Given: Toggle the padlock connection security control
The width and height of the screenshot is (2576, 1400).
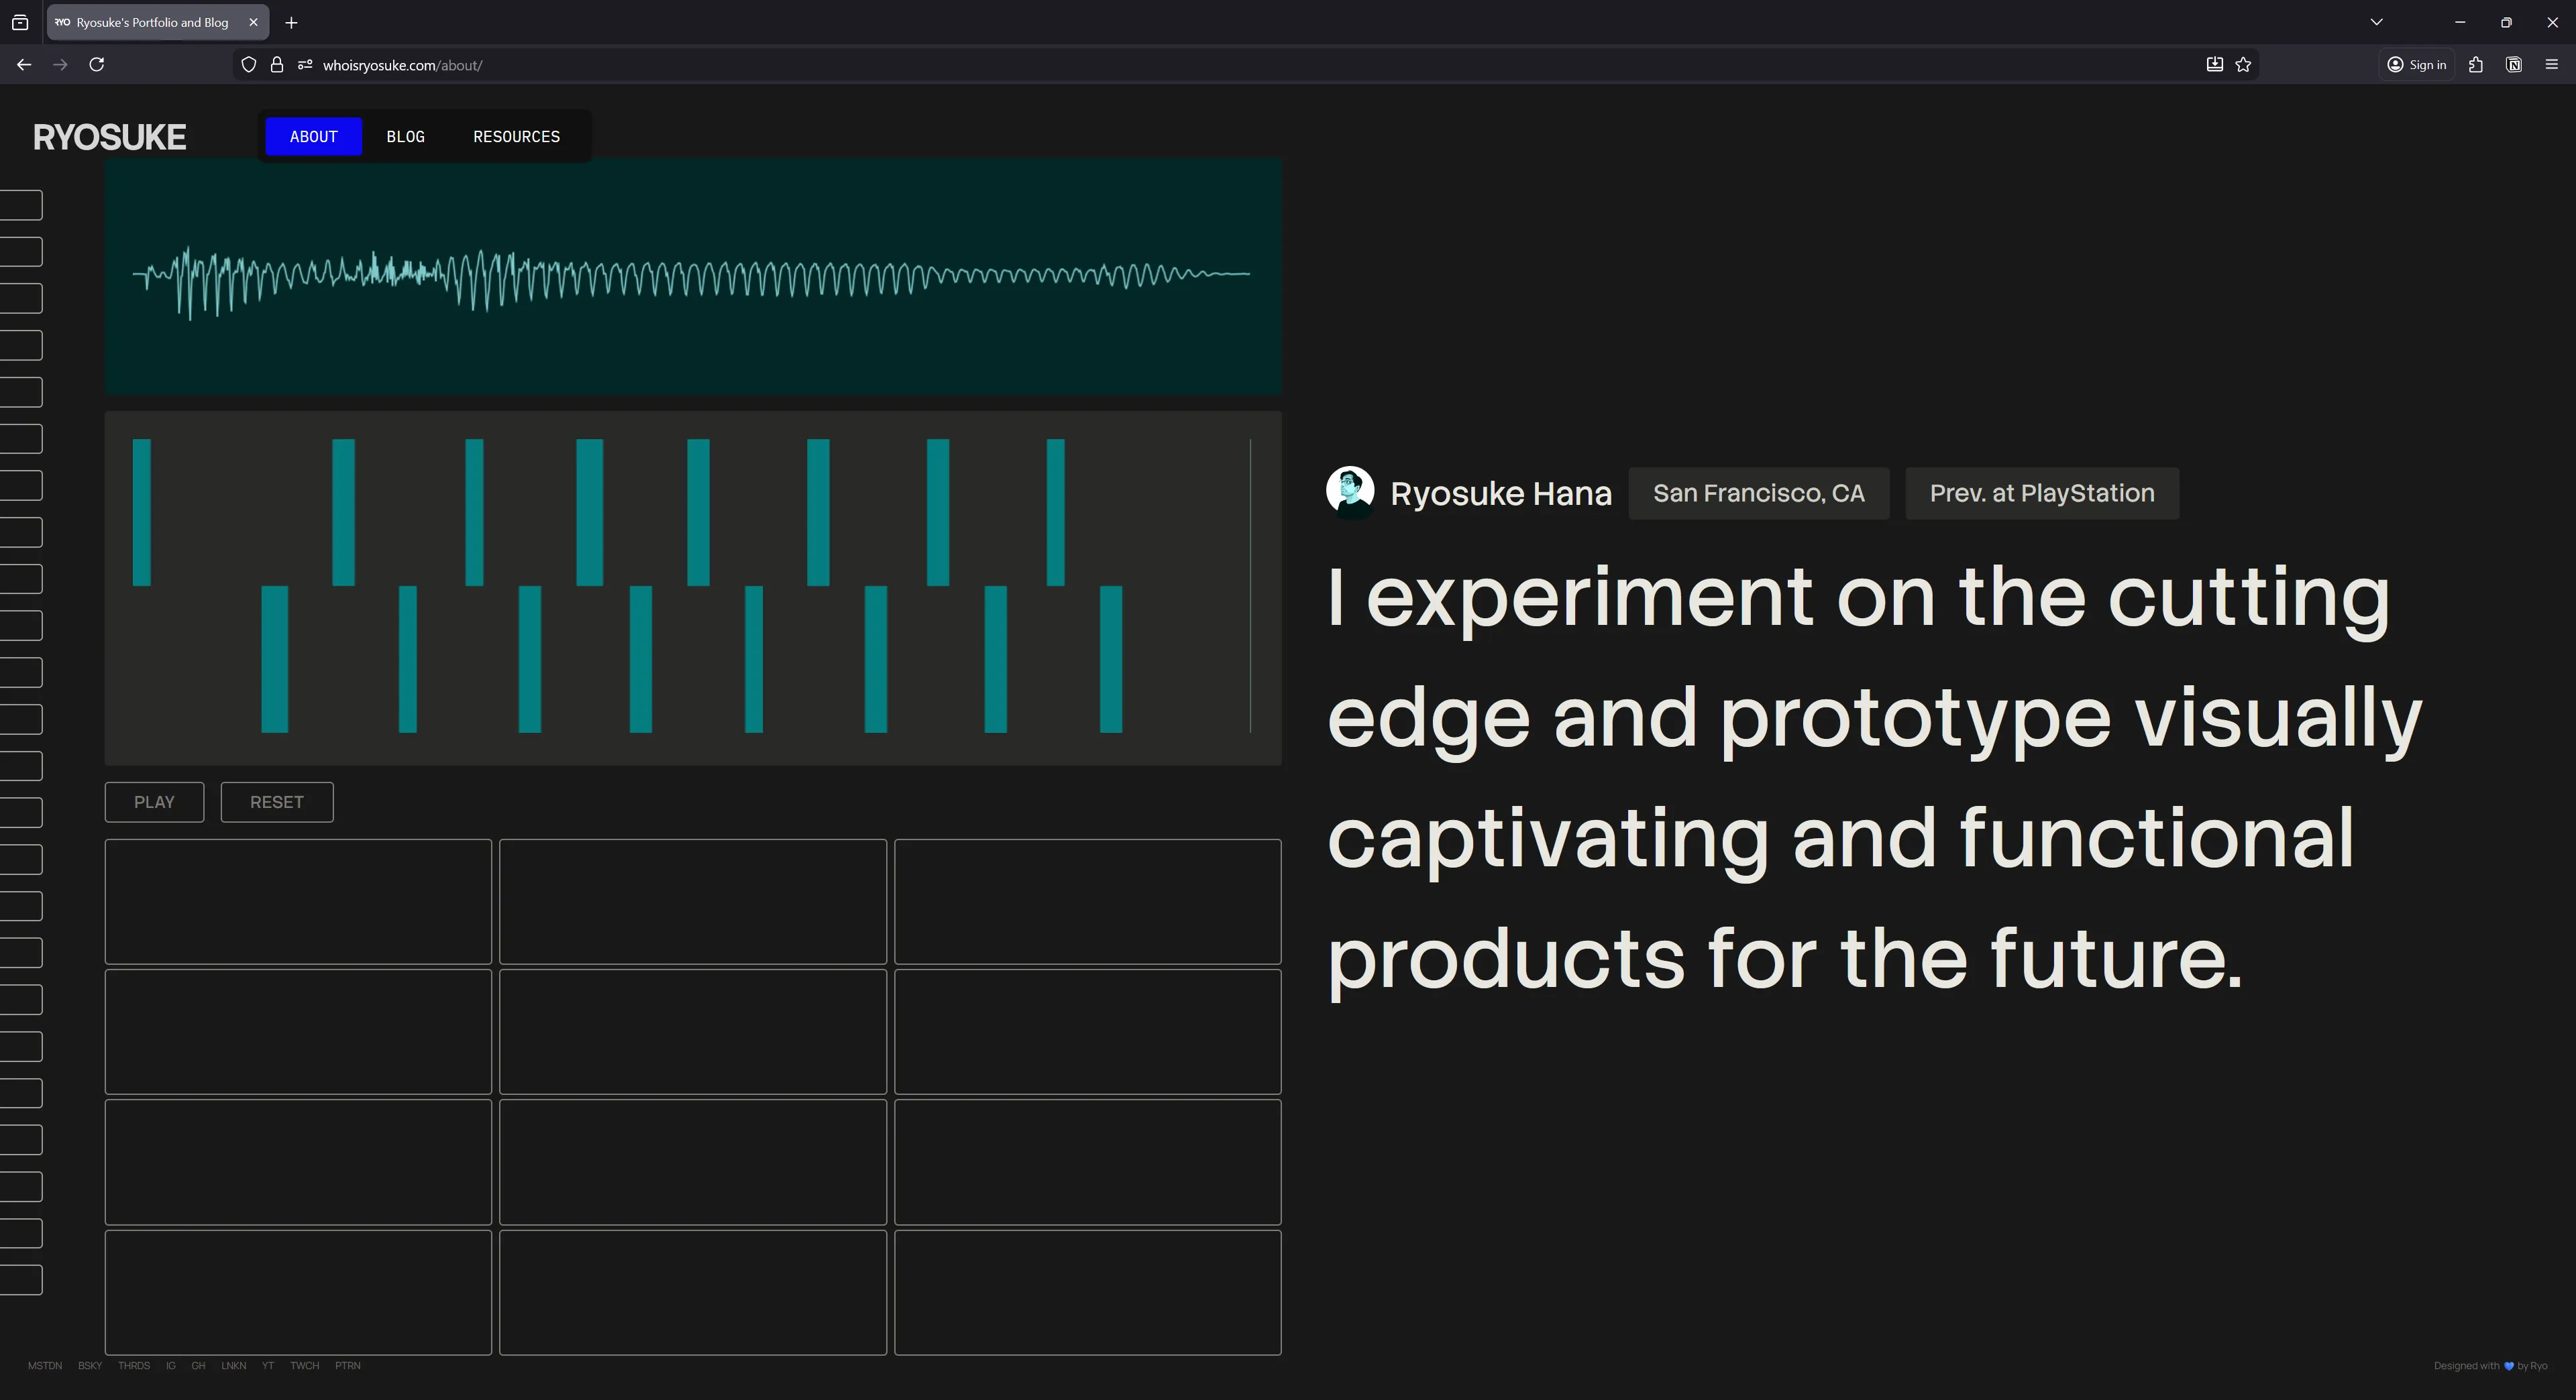Looking at the screenshot, I should click(x=277, y=64).
